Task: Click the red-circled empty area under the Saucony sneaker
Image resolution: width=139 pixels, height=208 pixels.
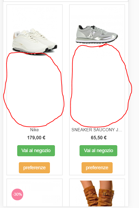Action: click(x=101, y=86)
